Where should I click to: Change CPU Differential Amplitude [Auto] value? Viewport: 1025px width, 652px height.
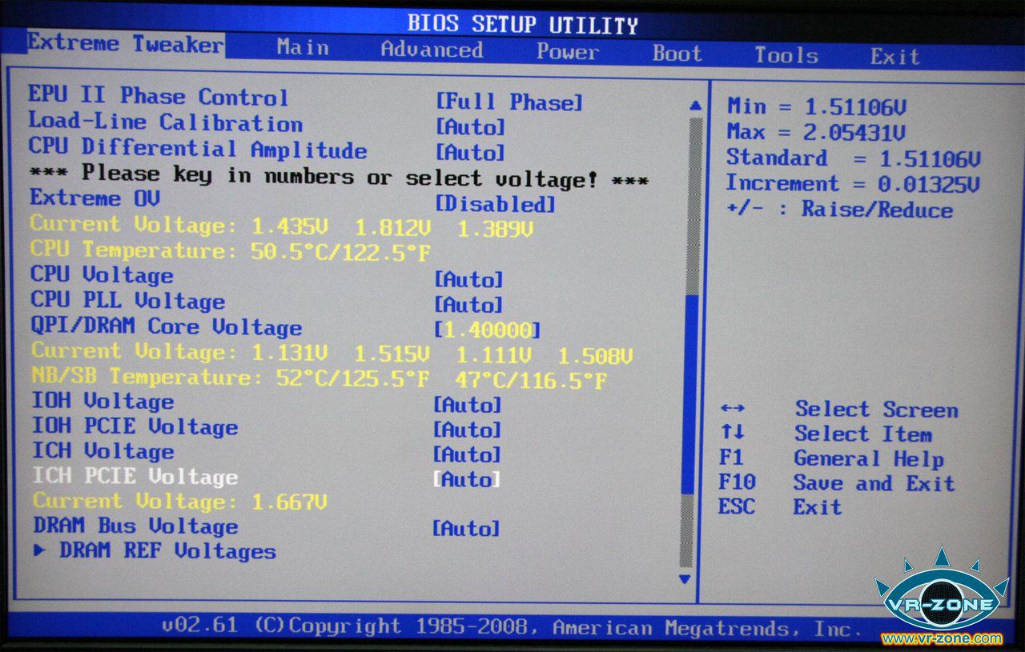click(471, 152)
